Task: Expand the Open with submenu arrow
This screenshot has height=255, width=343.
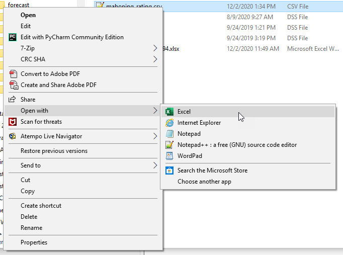Action: (155, 111)
